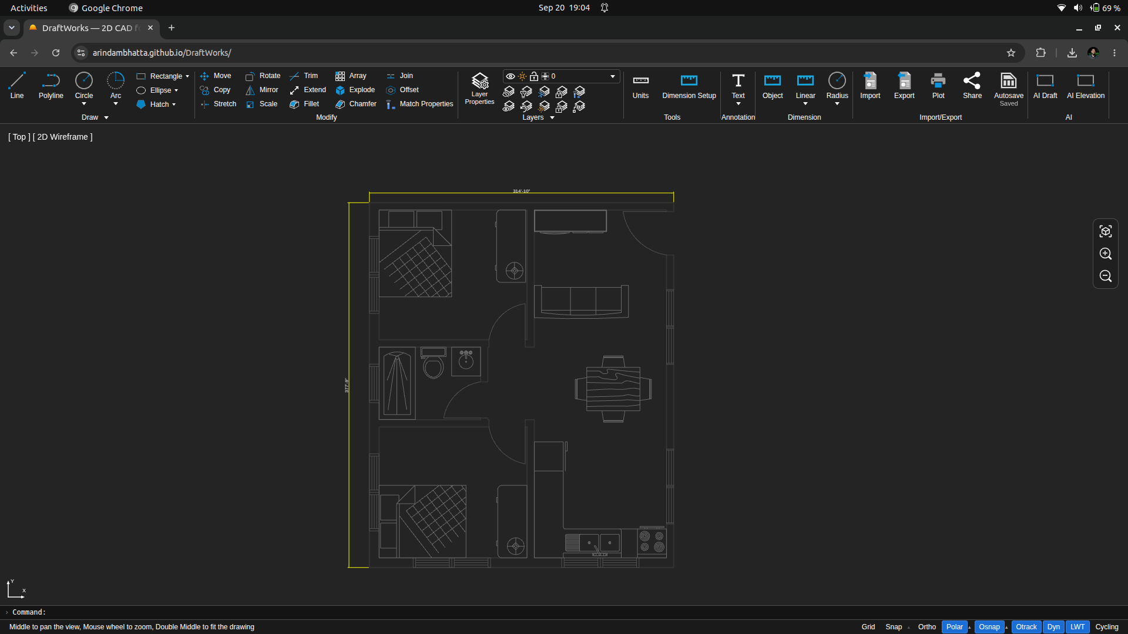Click the Scale tool

[261, 104]
